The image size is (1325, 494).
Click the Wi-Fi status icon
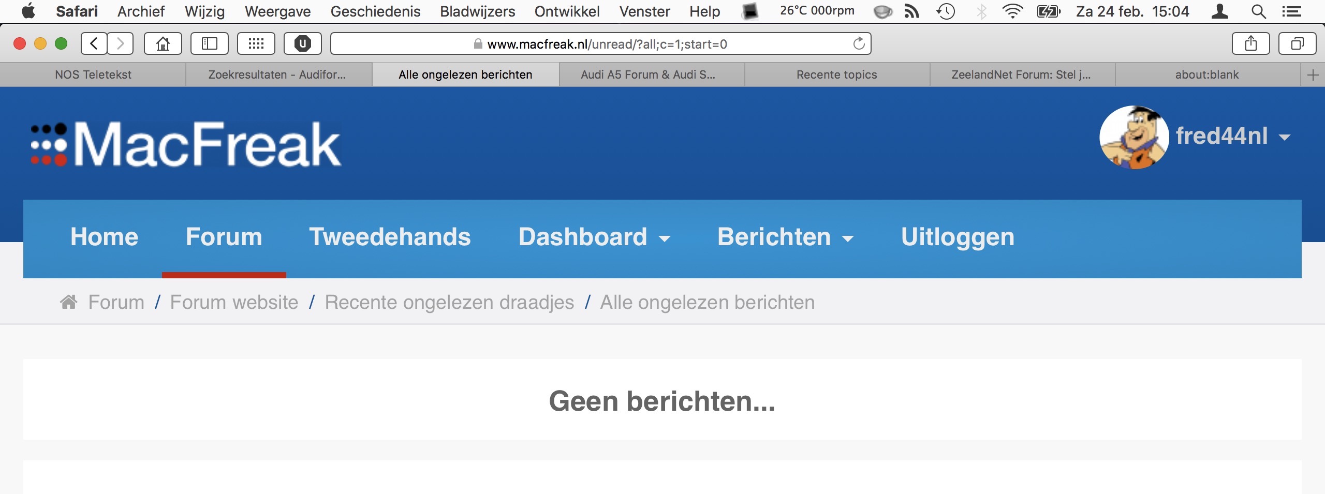(x=1012, y=11)
